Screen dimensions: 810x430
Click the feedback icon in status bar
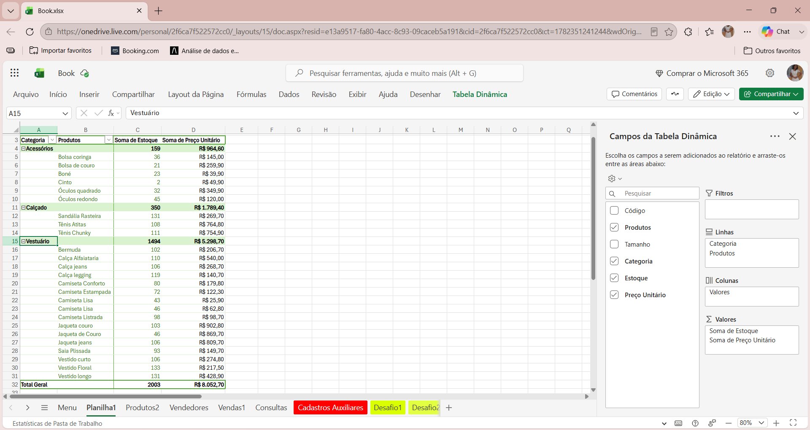tap(712, 423)
